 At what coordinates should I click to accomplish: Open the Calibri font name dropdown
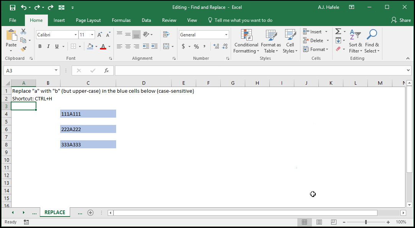pos(76,35)
